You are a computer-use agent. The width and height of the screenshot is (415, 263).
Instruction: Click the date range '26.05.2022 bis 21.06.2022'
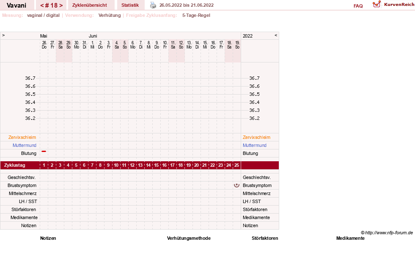pyautogui.click(x=186, y=5)
